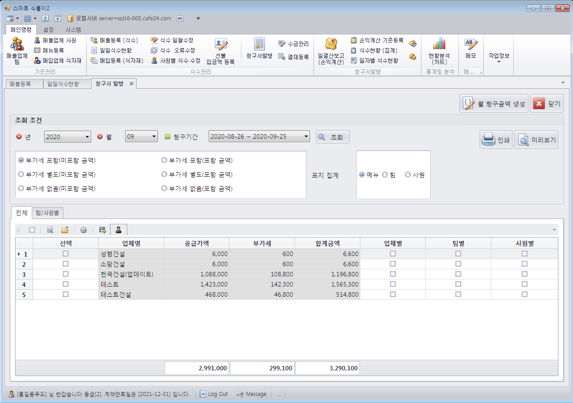
Task: Click 조회 search button
Action: click(x=333, y=137)
